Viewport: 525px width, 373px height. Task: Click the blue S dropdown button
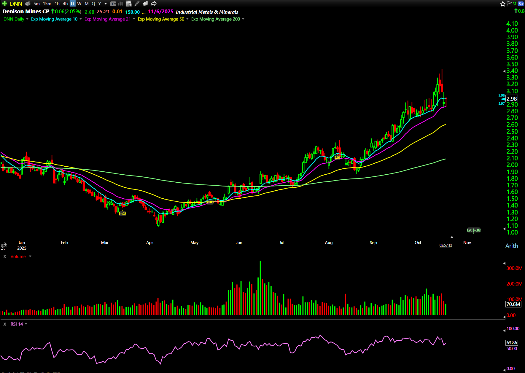coord(521,4)
